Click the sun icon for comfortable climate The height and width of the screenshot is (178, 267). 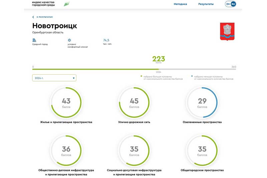coord(69,40)
